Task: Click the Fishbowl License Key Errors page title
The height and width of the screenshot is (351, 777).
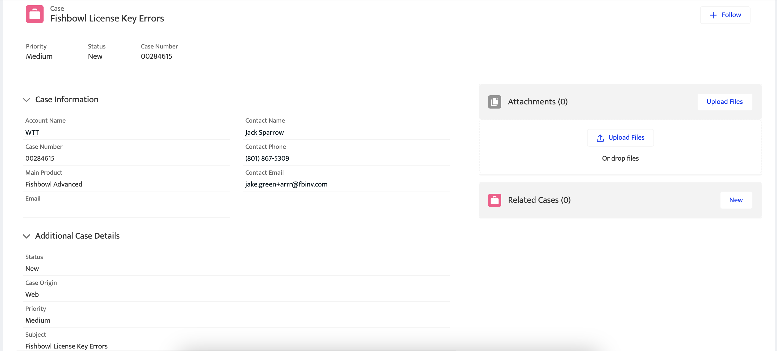Action: point(107,18)
